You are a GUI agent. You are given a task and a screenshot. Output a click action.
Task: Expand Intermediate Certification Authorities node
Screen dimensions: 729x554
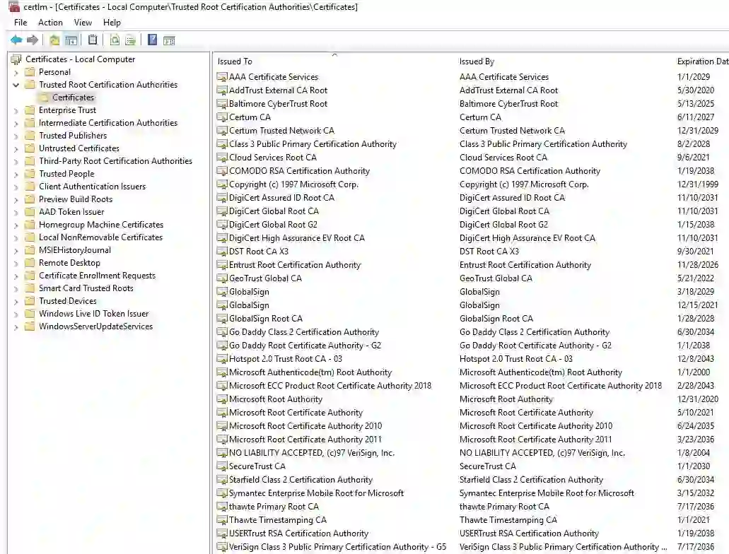pos(16,124)
